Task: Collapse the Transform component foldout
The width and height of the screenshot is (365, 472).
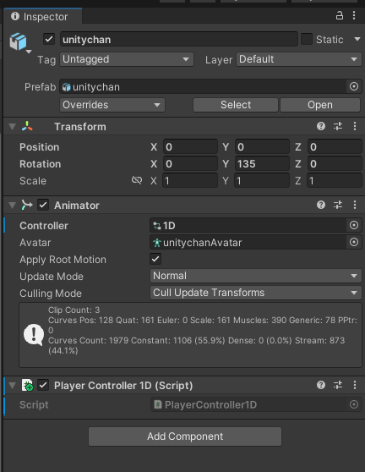Action: (13, 126)
